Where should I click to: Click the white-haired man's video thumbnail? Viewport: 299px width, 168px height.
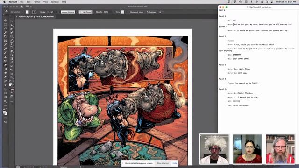click(x=214, y=149)
